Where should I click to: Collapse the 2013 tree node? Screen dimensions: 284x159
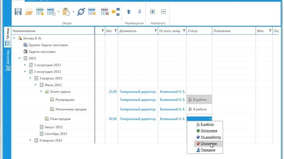pyautogui.click(x=20, y=58)
